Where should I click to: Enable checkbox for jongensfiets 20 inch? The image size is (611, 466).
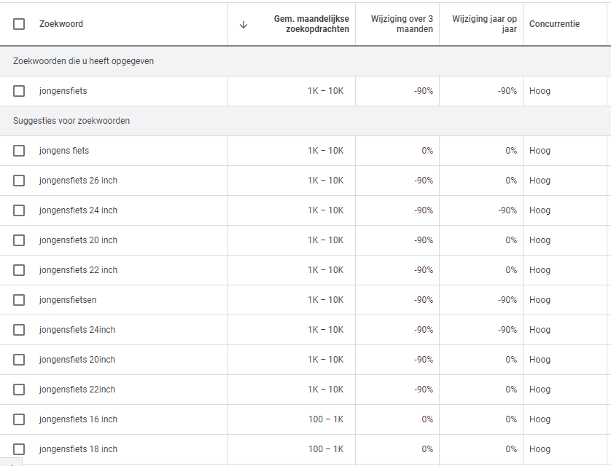19,240
